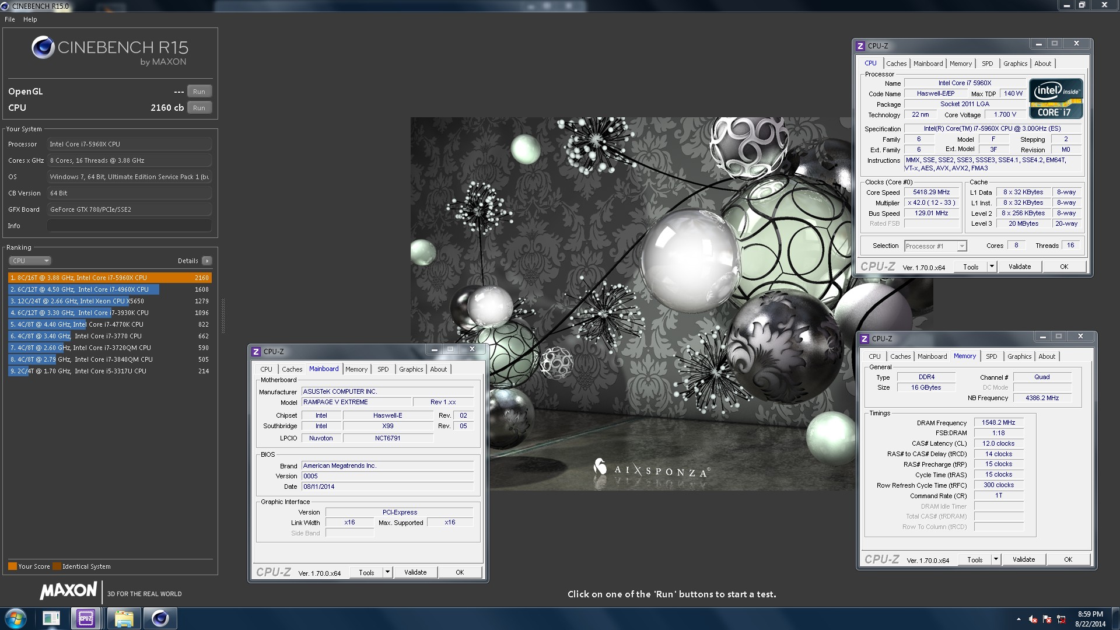This screenshot has width=1120, height=630.
Task: Open first pinned taskbar program icon
Action: click(x=51, y=618)
